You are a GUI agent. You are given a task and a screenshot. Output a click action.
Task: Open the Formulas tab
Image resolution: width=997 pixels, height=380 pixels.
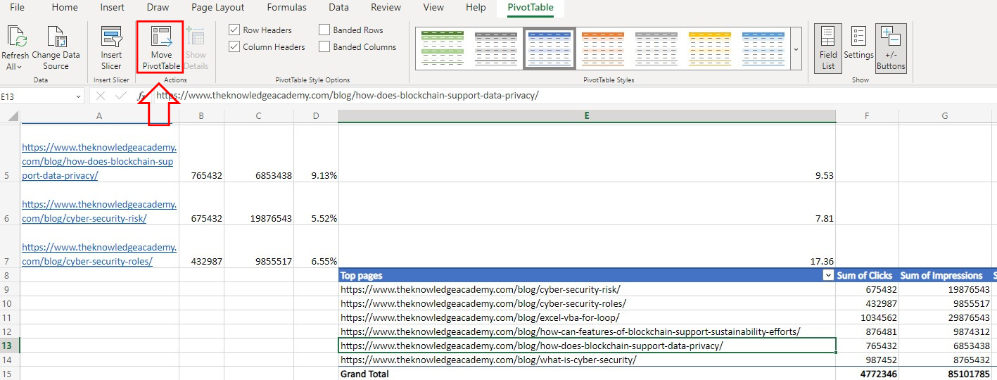(286, 7)
